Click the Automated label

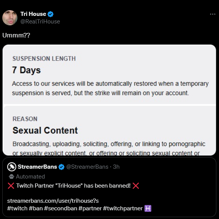point(30,177)
